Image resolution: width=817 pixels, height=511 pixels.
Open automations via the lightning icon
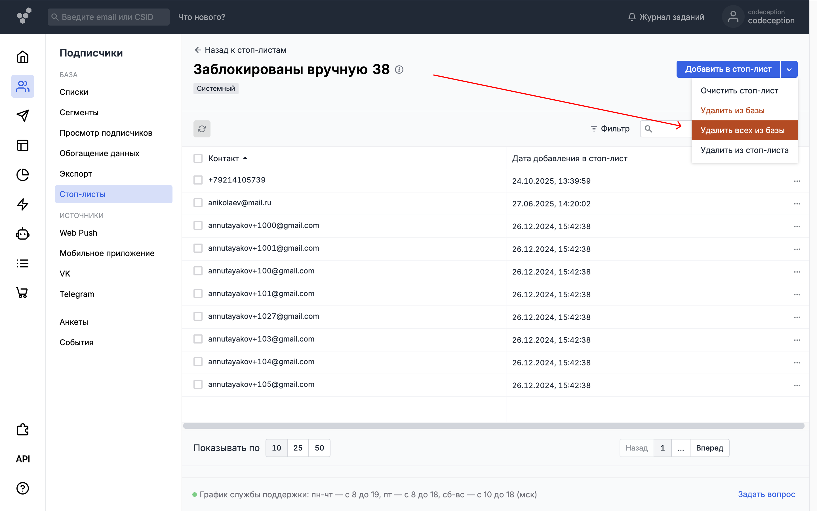22,204
